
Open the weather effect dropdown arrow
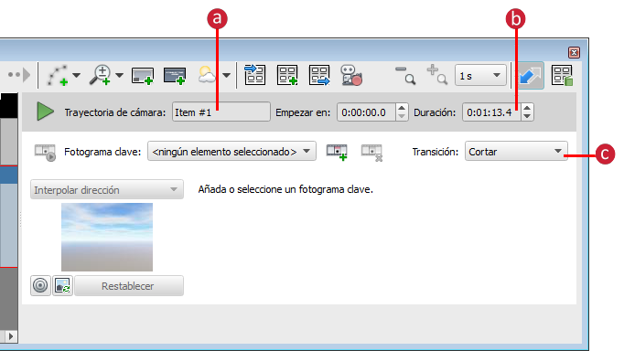click(226, 75)
